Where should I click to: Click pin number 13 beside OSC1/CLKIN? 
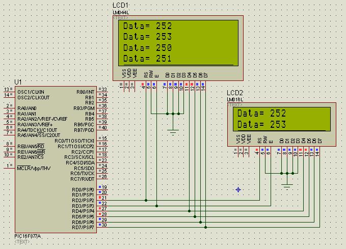[7, 89]
